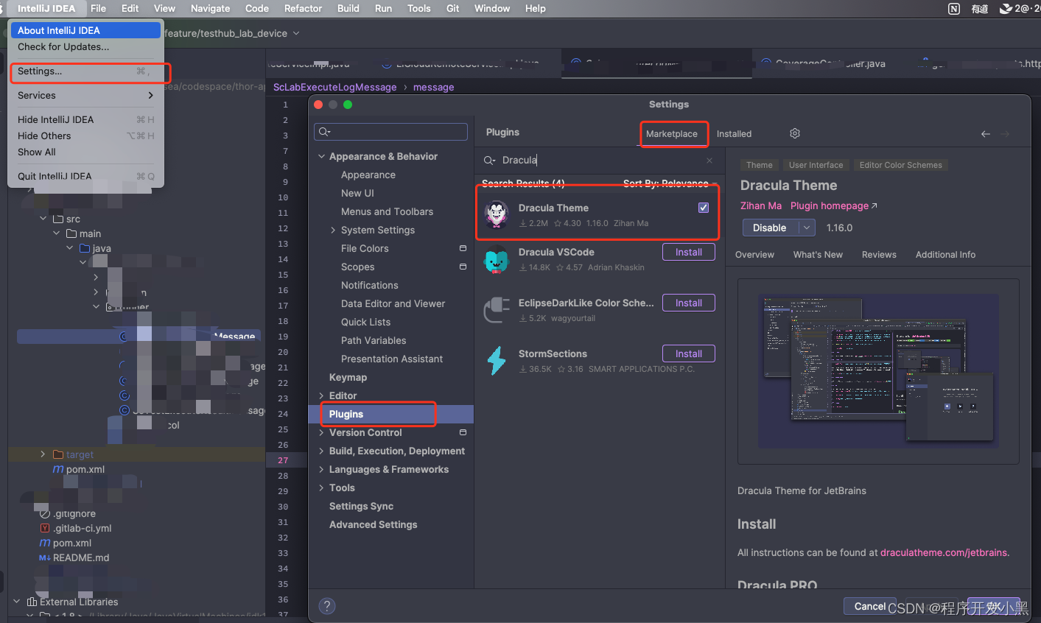Viewport: 1041px width, 623px height.
Task: Click the EclipseDarkLike plug icon
Action: point(497,310)
